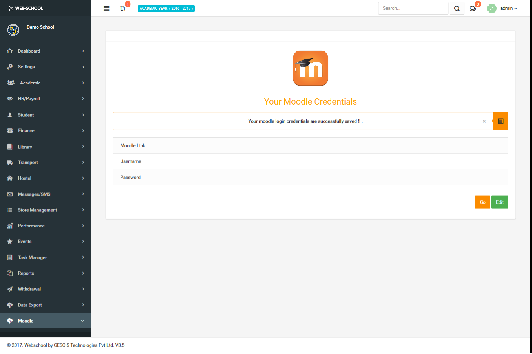
Task: Click the orange Go button
Action: tap(483, 202)
